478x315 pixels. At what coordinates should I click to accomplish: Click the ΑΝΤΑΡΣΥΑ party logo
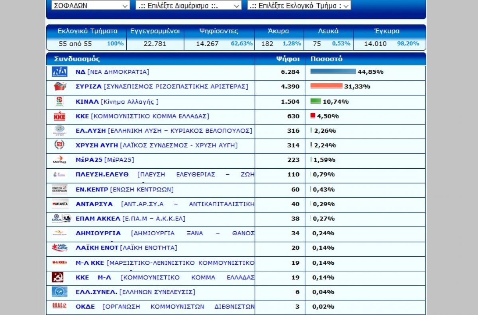click(x=60, y=204)
